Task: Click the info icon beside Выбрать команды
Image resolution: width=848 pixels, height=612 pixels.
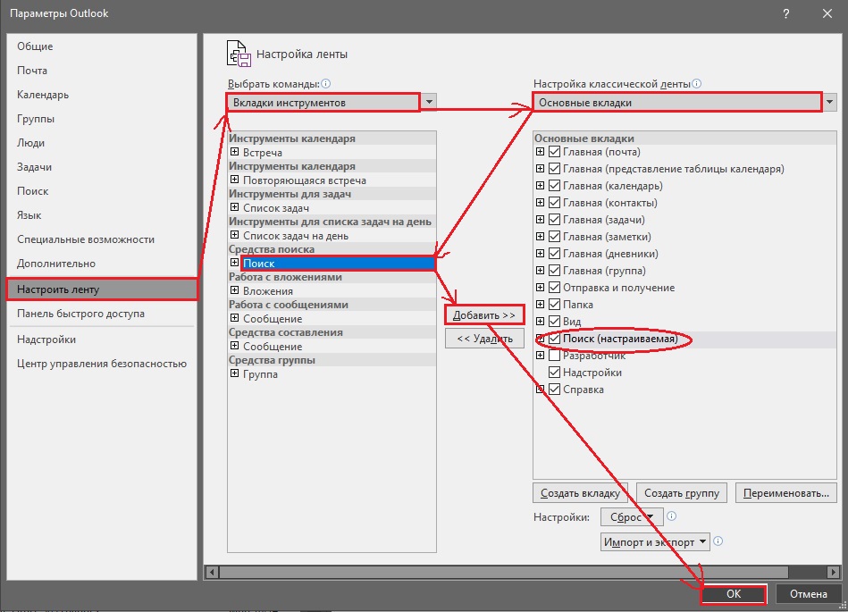Action: (x=325, y=84)
